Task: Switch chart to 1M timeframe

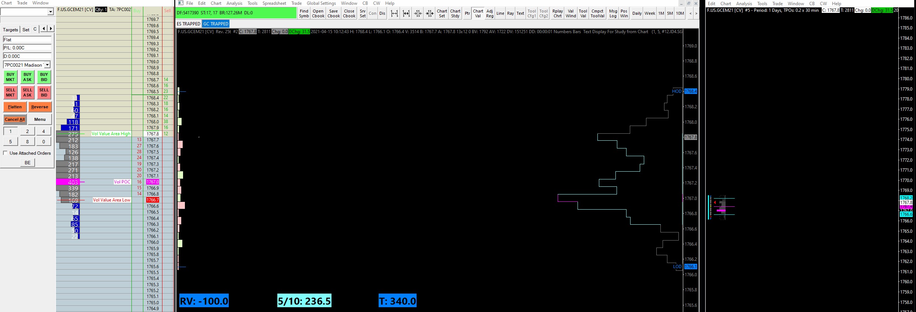Action: [661, 14]
